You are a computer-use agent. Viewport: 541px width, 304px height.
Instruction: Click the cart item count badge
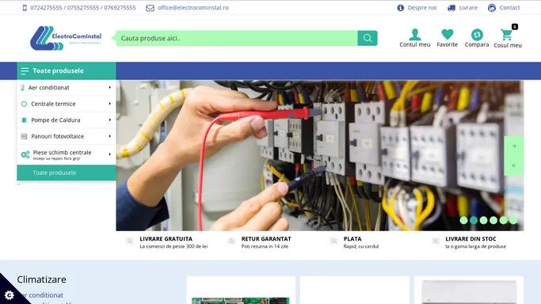[x=515, y=27]
